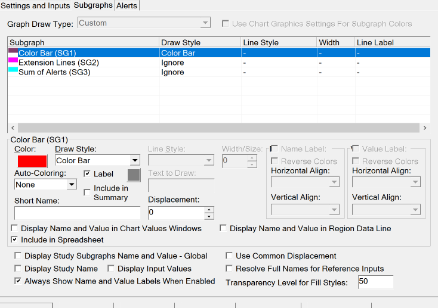Expand the Auto-Coloring dropdown
This screenshot has width=438, height=308.
tap(72, 185)
